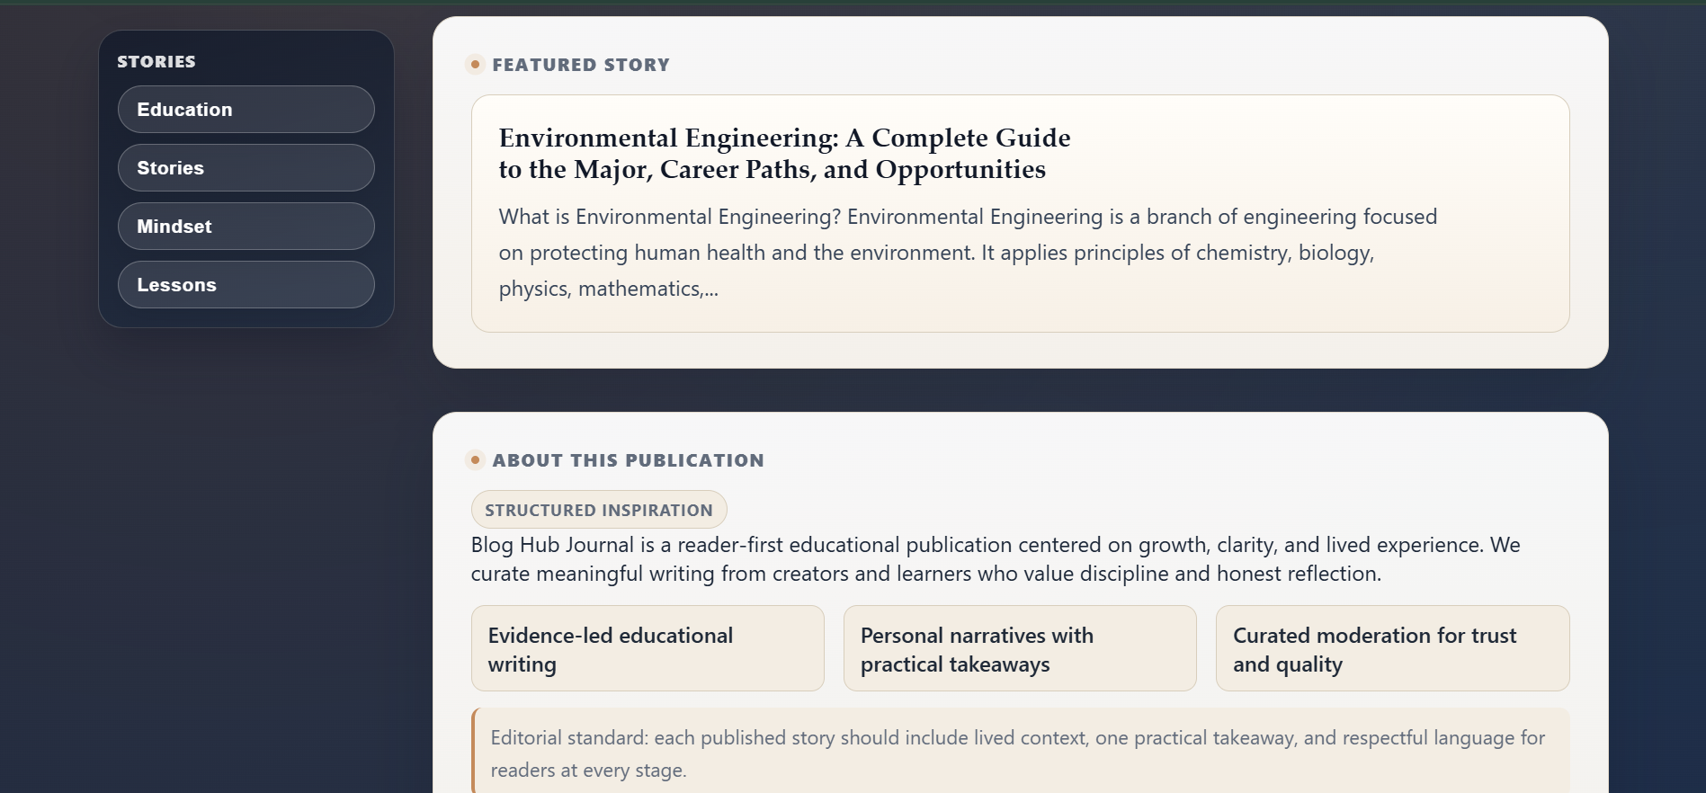Click the sidebar navigation panel background
Viewport: 1706px width, 793px height.
246,317
